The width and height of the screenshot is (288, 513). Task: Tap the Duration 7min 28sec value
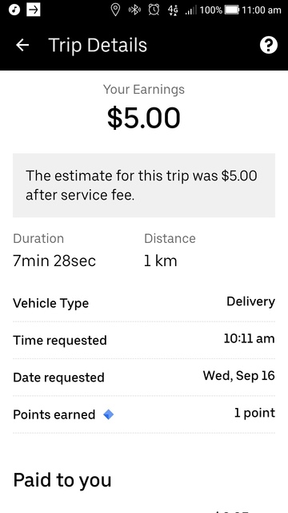click(54, 261)
